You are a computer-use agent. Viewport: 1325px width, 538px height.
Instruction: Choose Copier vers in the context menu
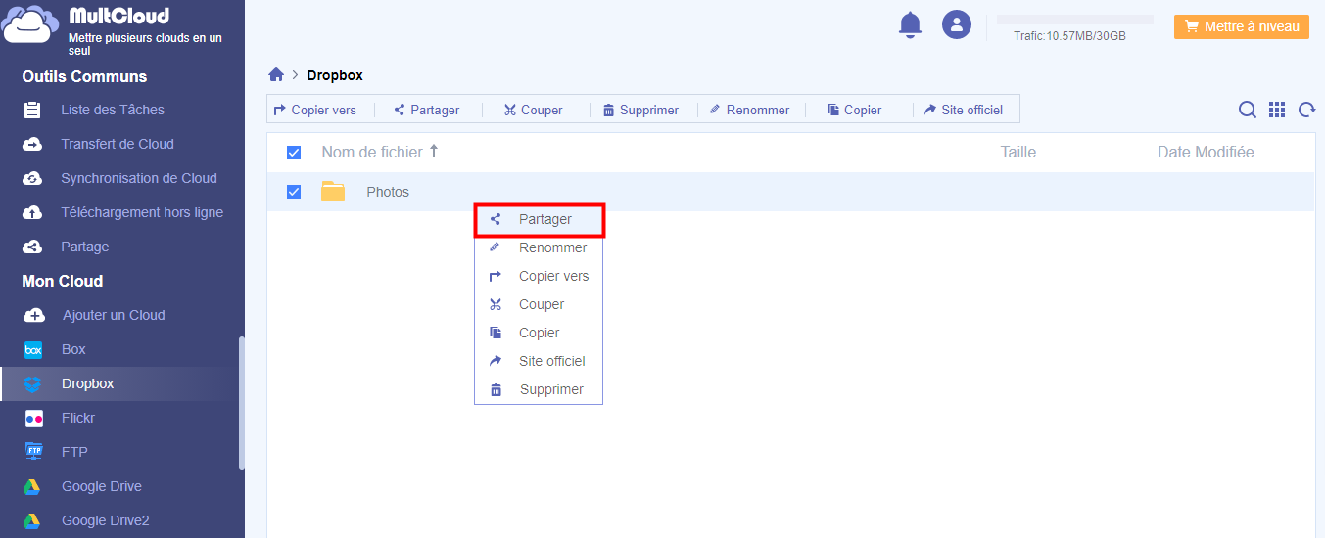[x=539, y=276]
